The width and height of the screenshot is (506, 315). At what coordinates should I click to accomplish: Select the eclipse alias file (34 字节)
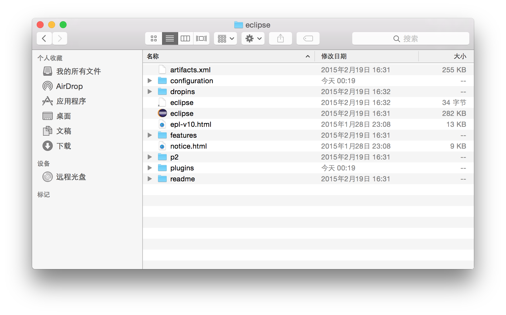coord(308,102)
